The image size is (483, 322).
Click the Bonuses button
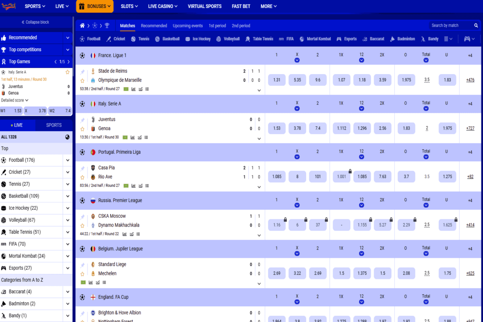coord(95,6)
